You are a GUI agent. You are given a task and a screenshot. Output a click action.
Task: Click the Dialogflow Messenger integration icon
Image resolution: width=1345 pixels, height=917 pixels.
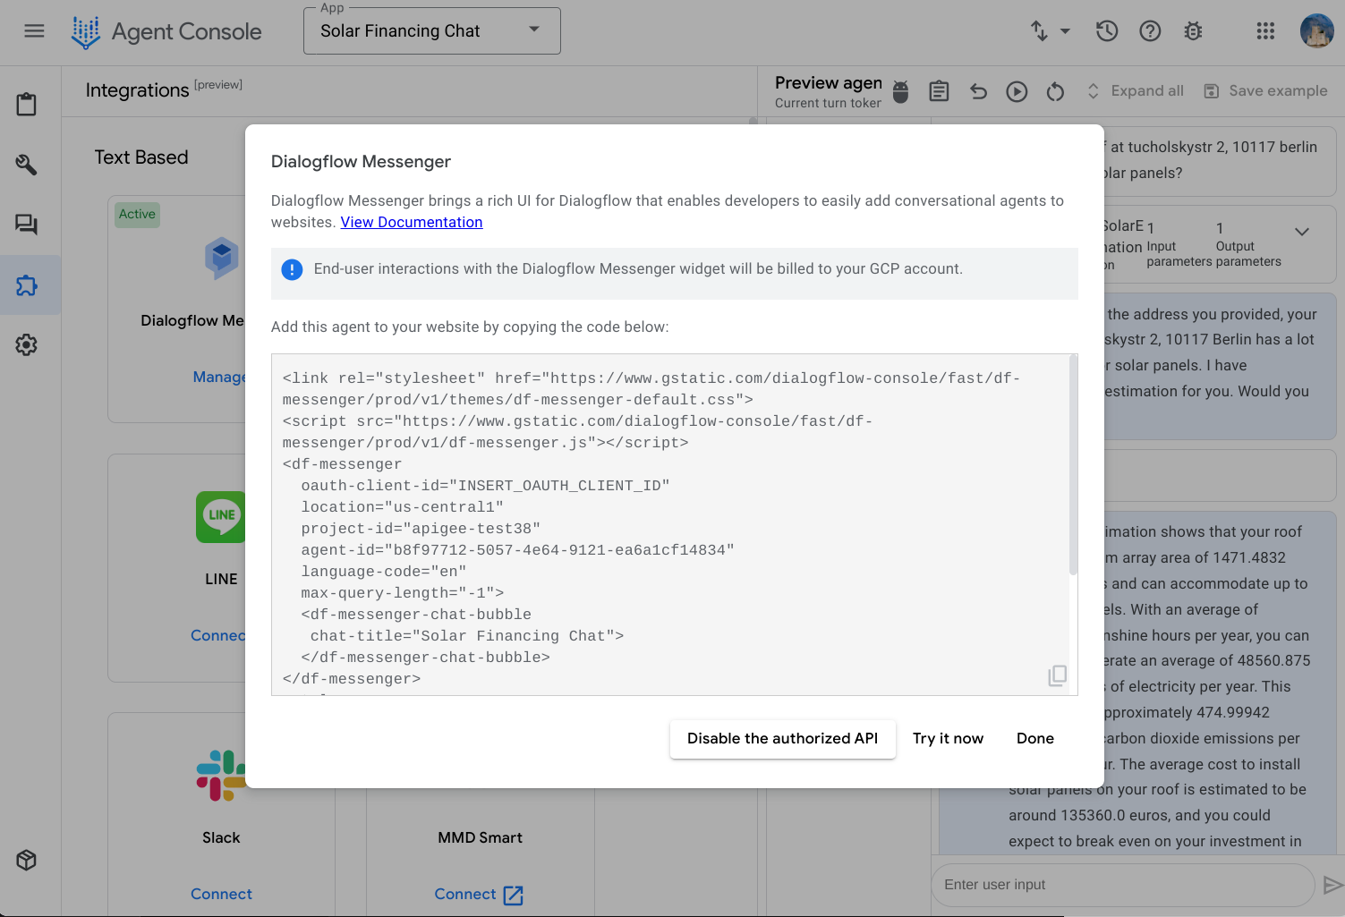pos(222,259)
